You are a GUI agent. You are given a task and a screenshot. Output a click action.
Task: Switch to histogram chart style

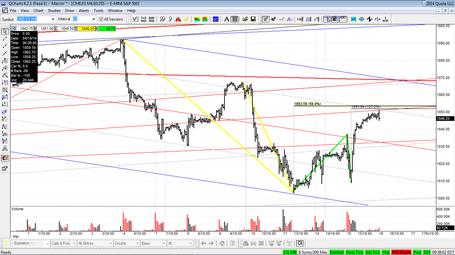coord(289,19)
